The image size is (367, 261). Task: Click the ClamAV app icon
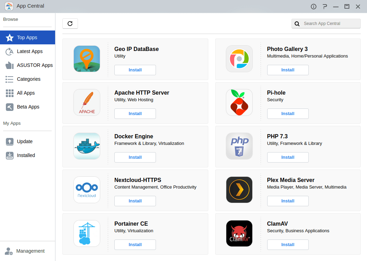239,233
